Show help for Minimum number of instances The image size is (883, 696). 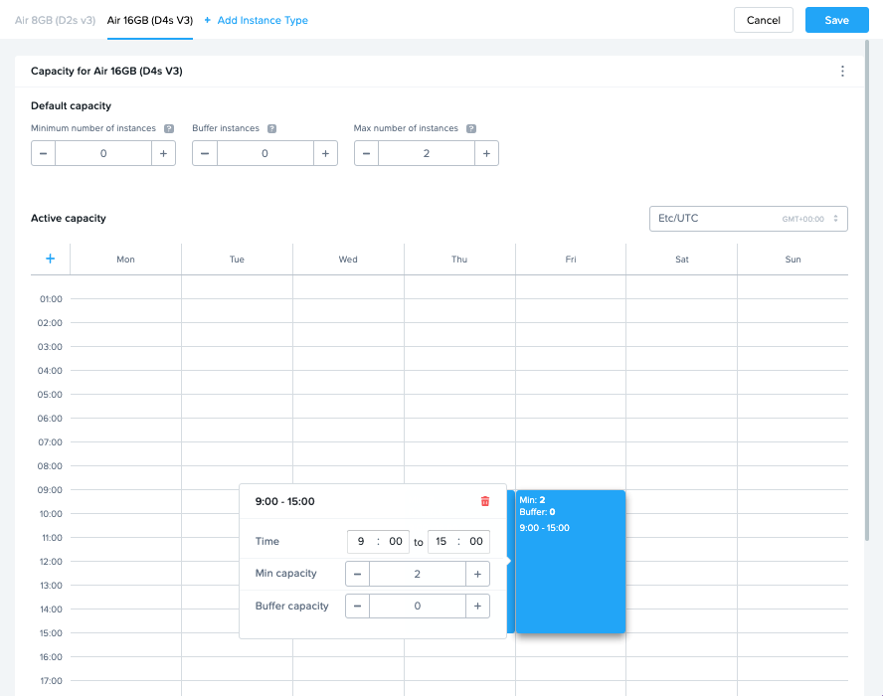tap(169, 129)
